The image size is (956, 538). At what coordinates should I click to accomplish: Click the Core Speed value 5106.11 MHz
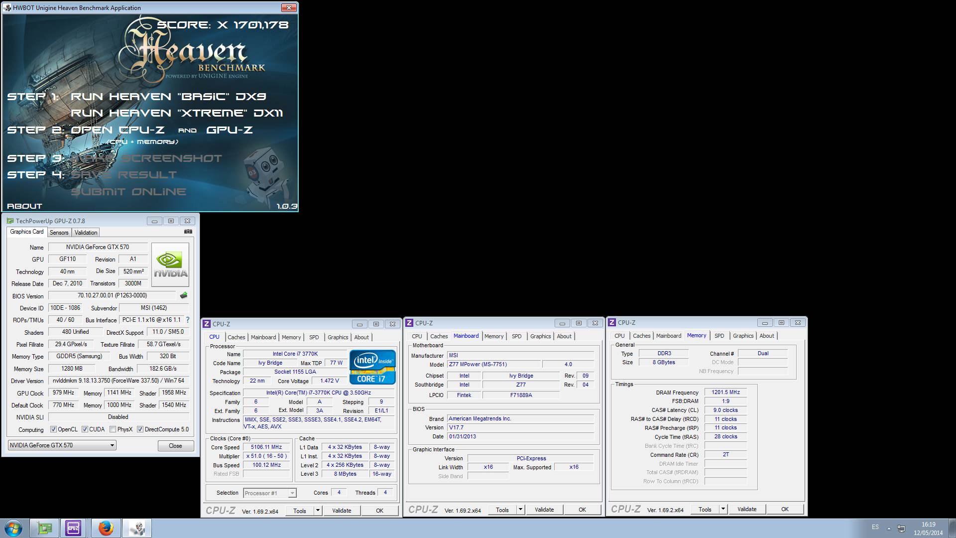click(x=266, y=447)
